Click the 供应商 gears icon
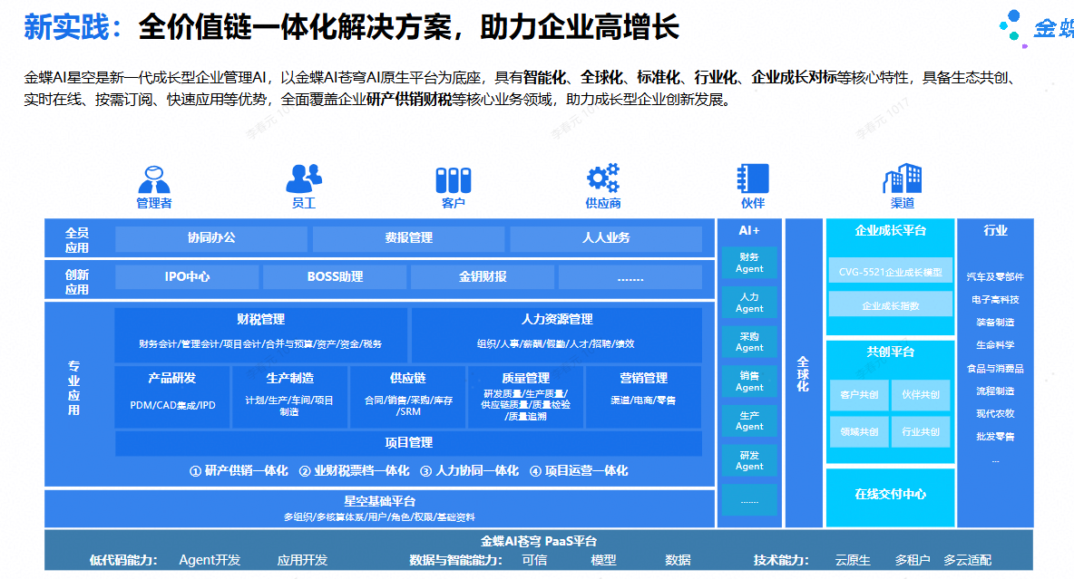 [602, 179]
